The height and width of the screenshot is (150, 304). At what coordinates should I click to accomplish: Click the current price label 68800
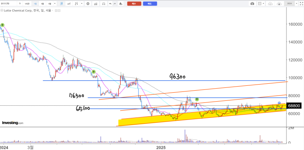[x=294, y=106]
